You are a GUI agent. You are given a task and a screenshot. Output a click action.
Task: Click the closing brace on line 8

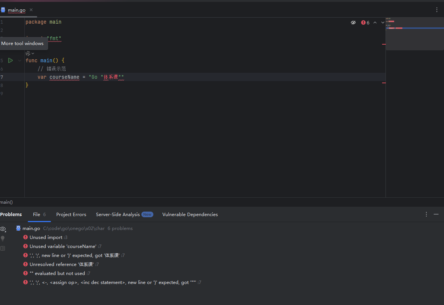[27, 85]
